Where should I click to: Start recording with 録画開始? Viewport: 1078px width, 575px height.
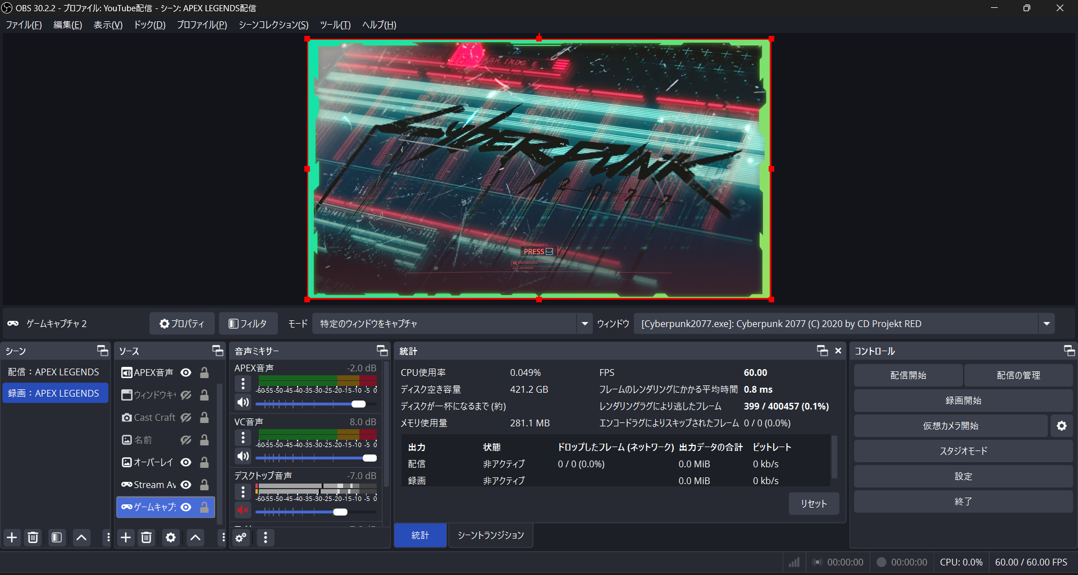(x=963, y=401)
